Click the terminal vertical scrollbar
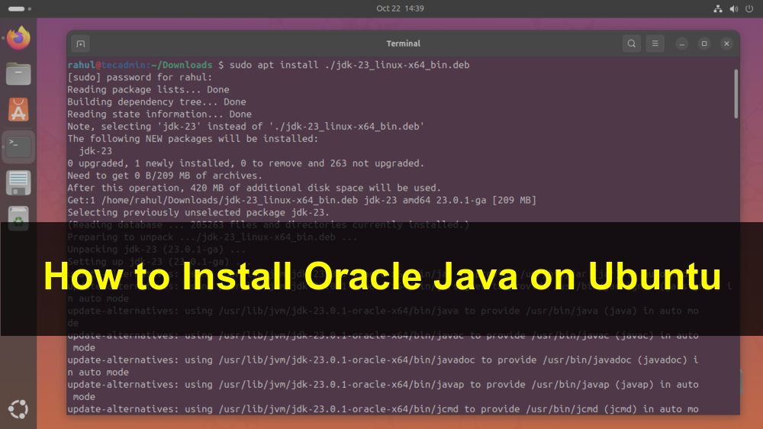 click(x=736, y=93)
